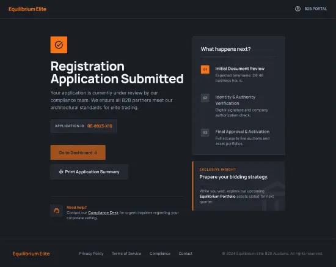Select Initial Document Review step title
This screenshot has width=336, height=267.
(240, 69)
